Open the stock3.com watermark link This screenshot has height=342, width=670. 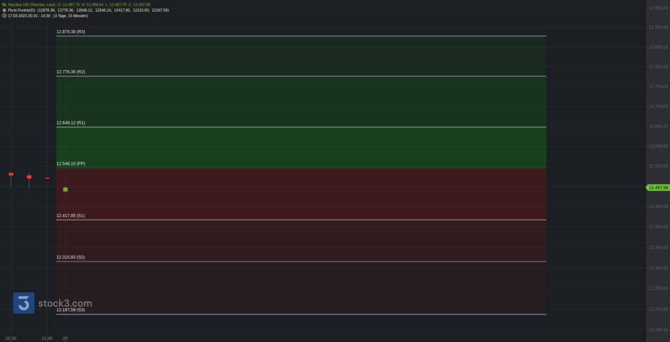(x=65, y=303)
